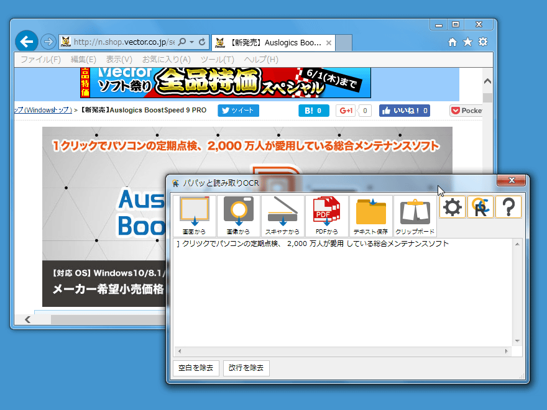Open ヘルプ(H) menu
Screen dimensions: 547x410
coord(261,60)
